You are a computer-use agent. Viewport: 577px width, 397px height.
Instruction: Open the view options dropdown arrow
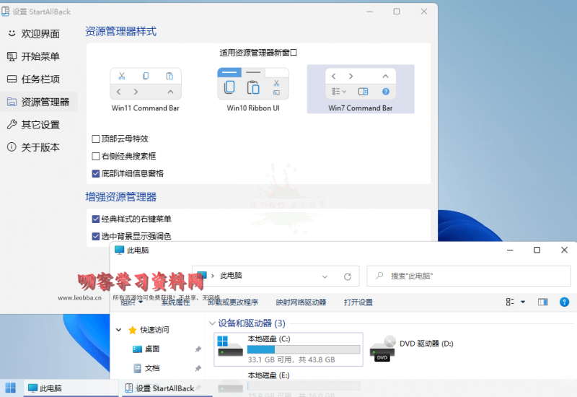click(x=523, y=302)
